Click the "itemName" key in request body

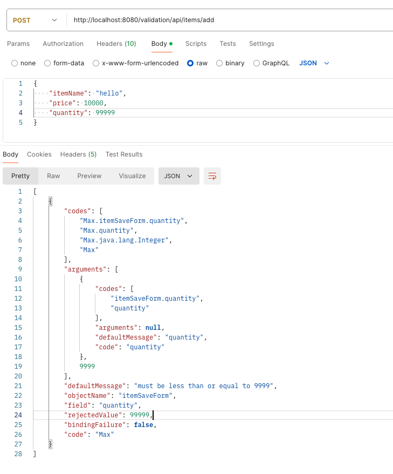click(68, 93)
